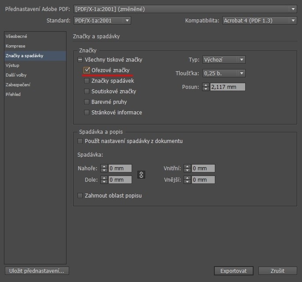Enable Stránkové informace checkbox
The image size is (302, 282).
click(x=87, y=113)
